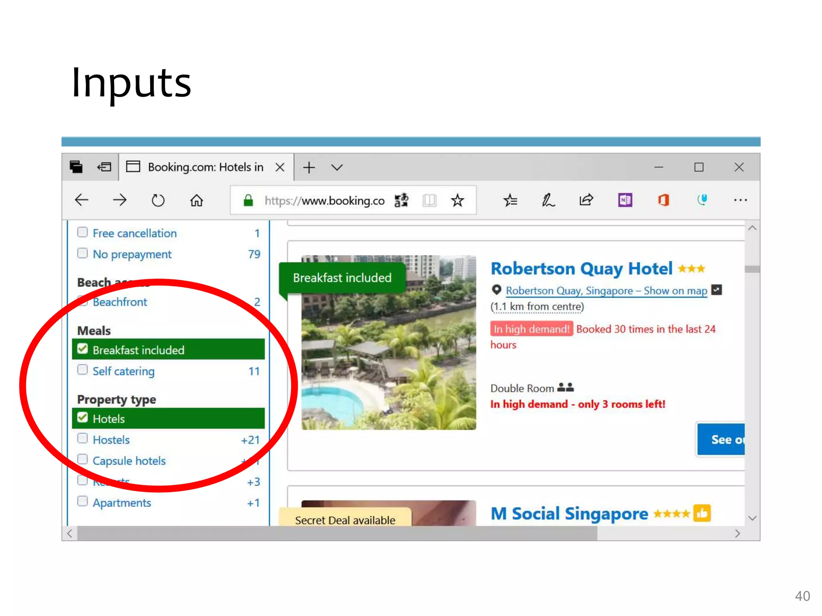Click the Add notes pen icon
Screen dimensions: 822x616
[x=548, y=200]
